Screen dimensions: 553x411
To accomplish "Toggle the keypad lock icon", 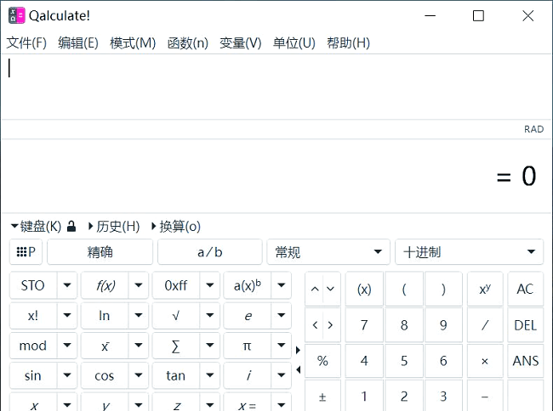I will [71, 227].
